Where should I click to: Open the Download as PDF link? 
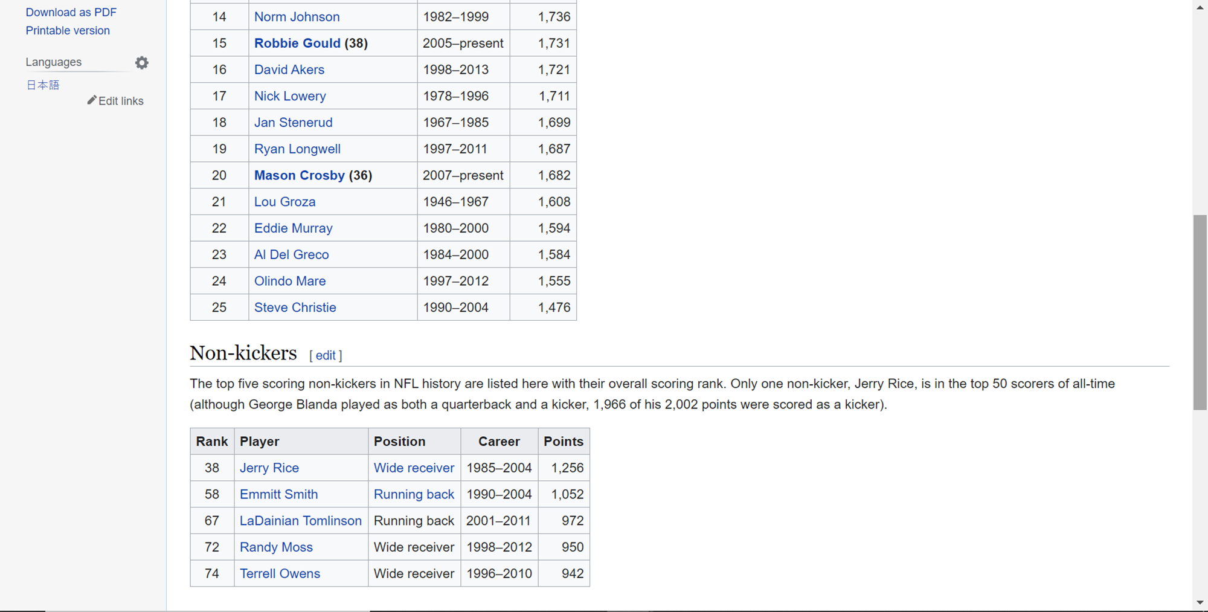click(71, 12)
